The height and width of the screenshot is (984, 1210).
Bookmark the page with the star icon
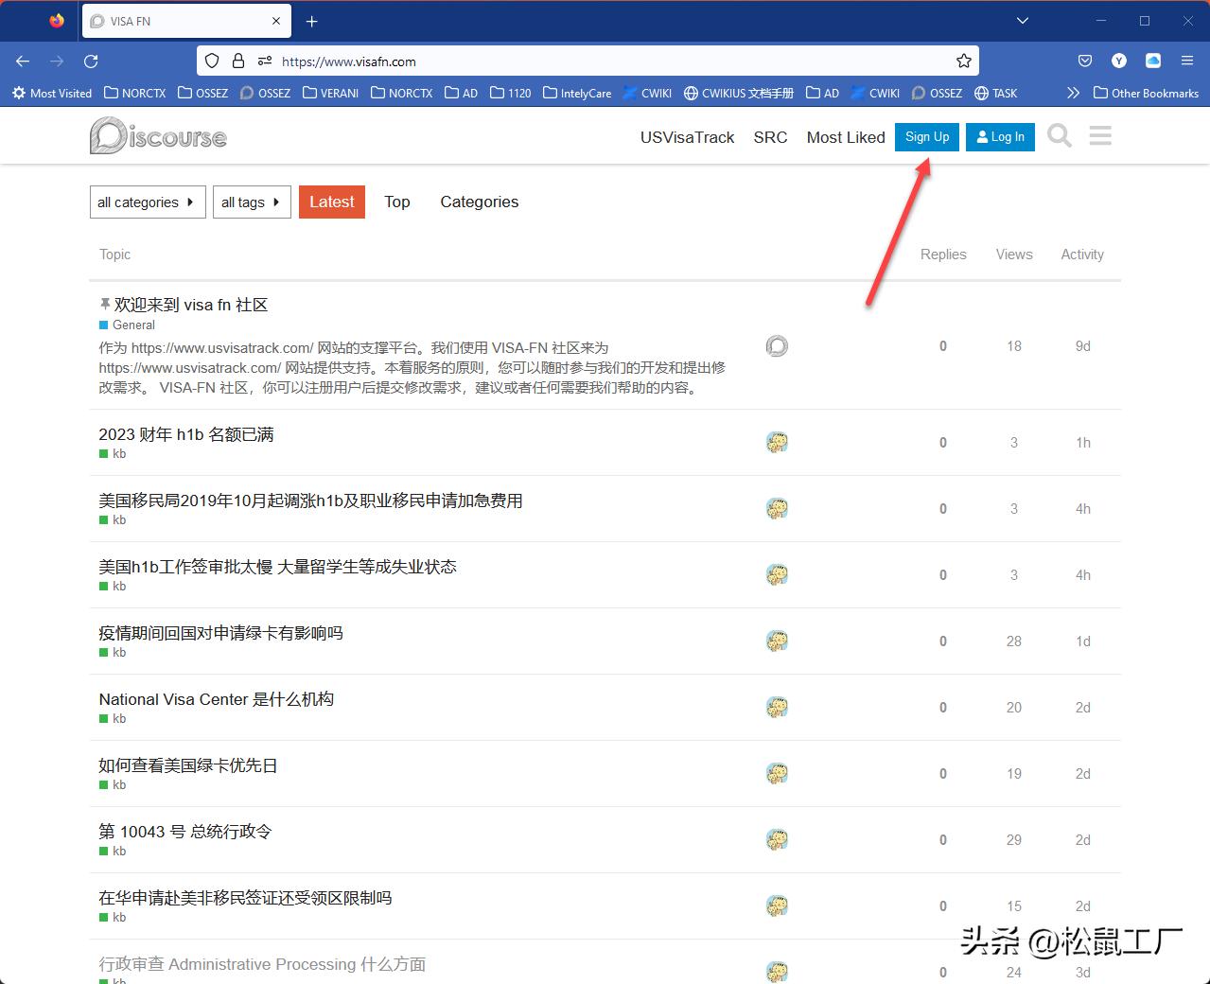(x=964, y=61)
